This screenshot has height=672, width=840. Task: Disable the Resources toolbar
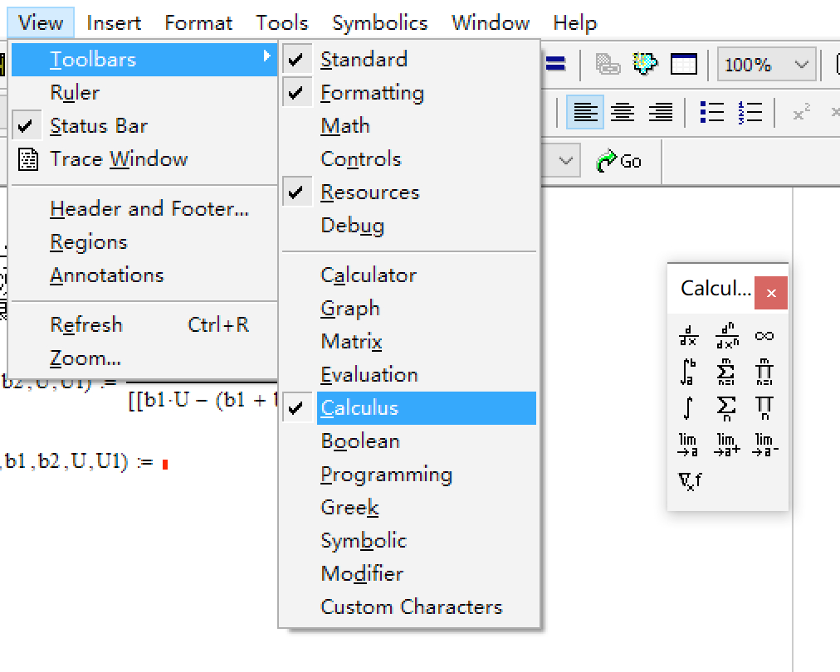(369, 192)
